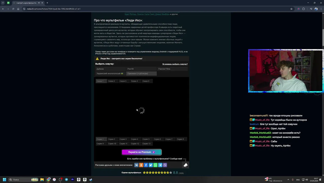Rate the cartoon with the first star
The width and height of the screenshot is (324, 183).
(x=144, y=173)
